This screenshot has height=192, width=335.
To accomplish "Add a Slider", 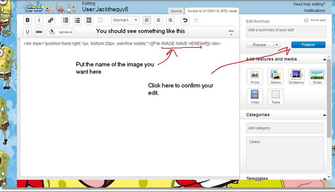I will [317, 77].
